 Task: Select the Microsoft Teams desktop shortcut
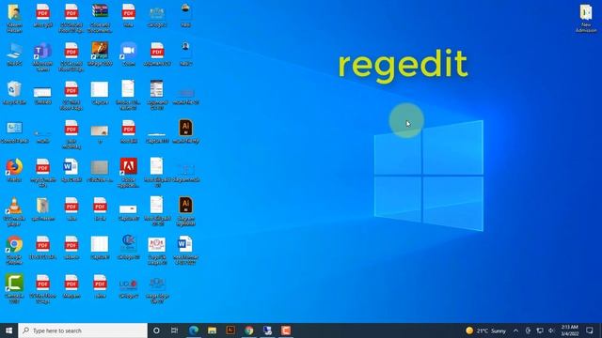click(x=42, y=56)
